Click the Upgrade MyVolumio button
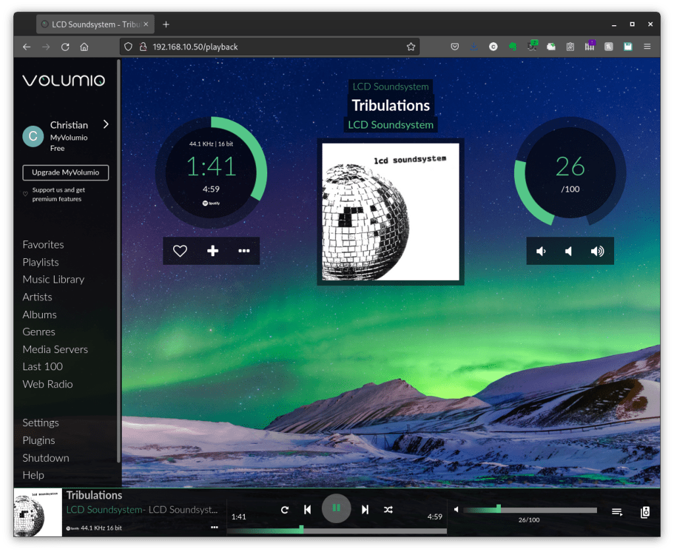 65,173
